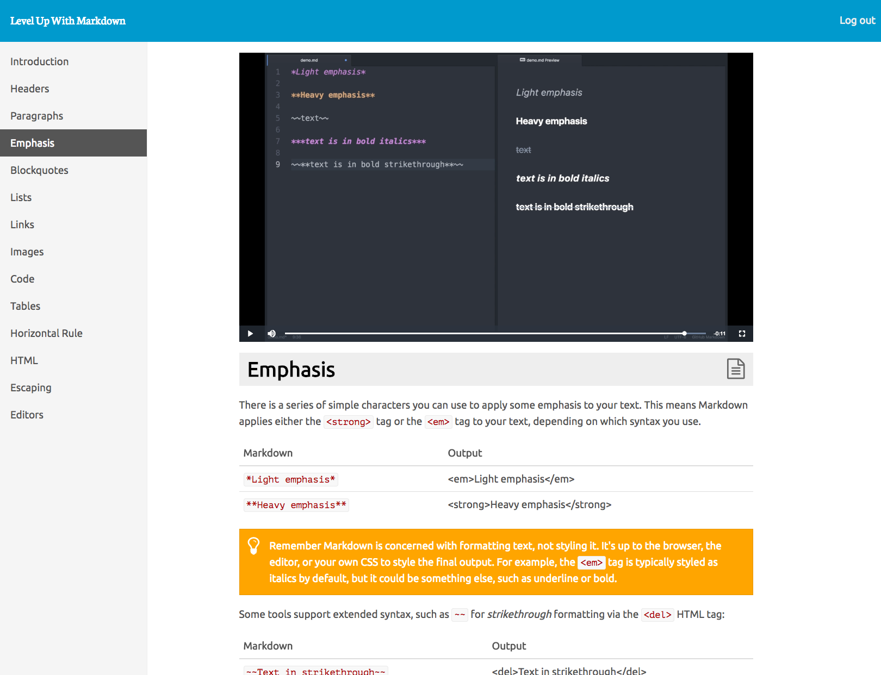View the Editors section
The width and height of the screenshot is (881, 675).
(x=27, y=415)
